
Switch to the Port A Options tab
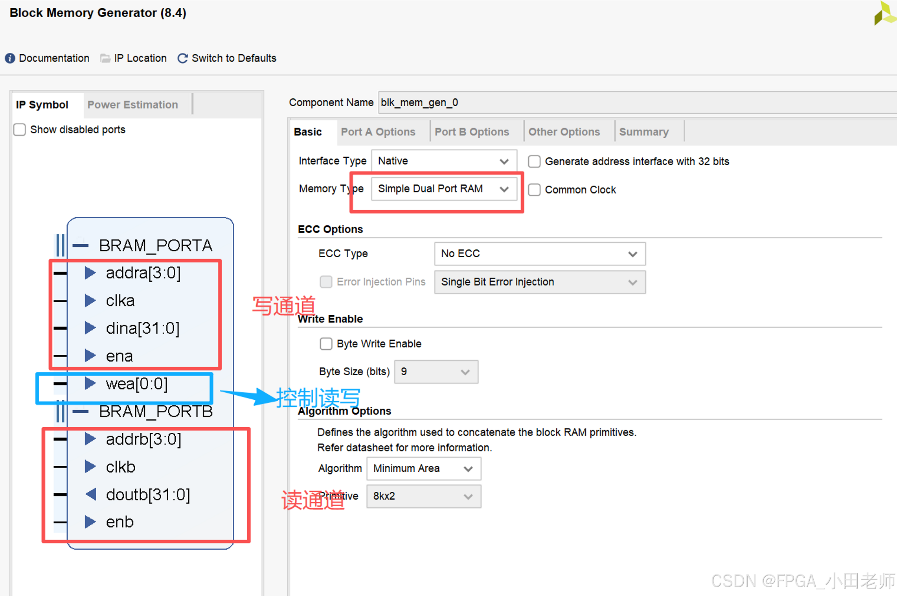coord(378,132)
